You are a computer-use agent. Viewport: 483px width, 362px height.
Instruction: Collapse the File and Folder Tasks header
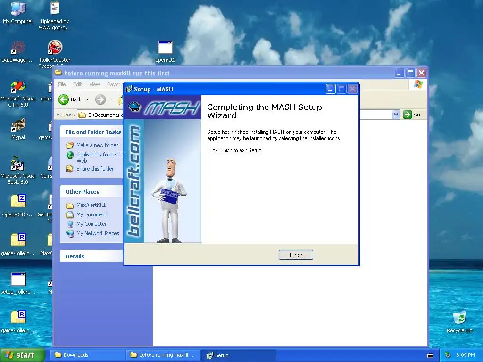coord(92,132)
